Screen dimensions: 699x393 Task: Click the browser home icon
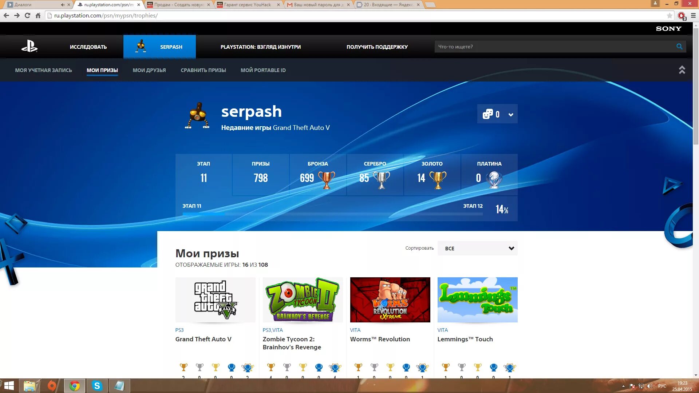point(38,15)
